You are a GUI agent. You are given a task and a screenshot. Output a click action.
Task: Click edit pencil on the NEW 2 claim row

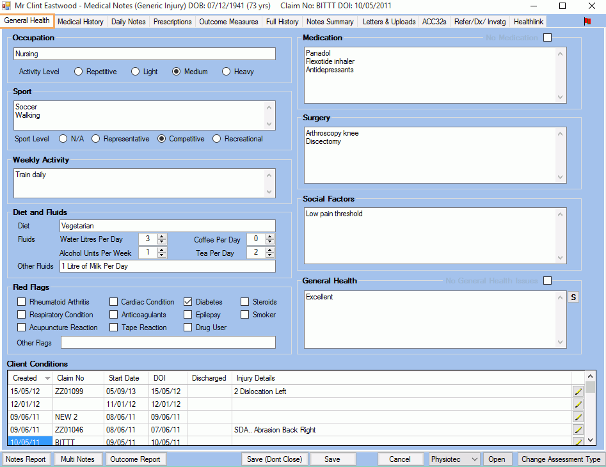(x=578, y=416)
